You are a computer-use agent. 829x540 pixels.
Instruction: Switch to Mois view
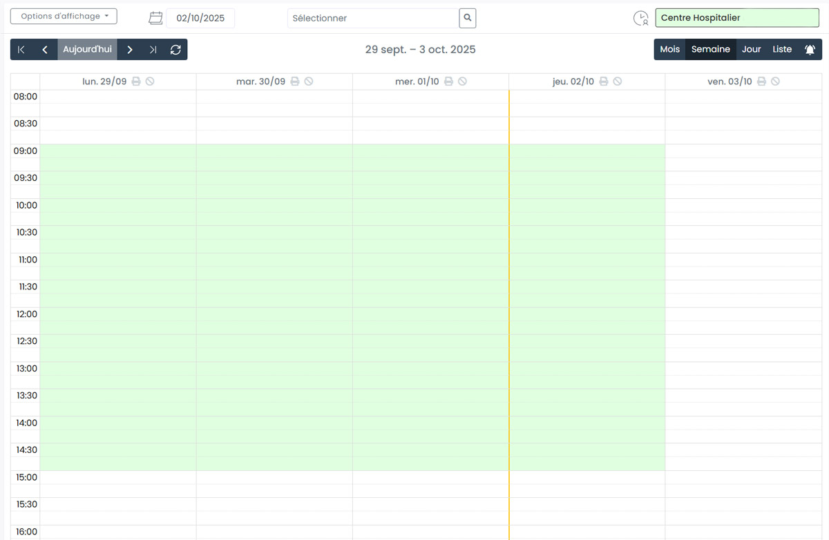(669, 50)
